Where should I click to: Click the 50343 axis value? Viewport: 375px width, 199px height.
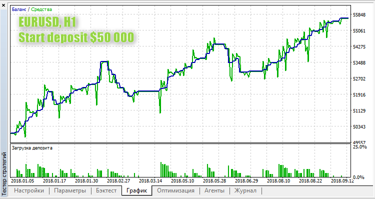click(x=359, y=127)
